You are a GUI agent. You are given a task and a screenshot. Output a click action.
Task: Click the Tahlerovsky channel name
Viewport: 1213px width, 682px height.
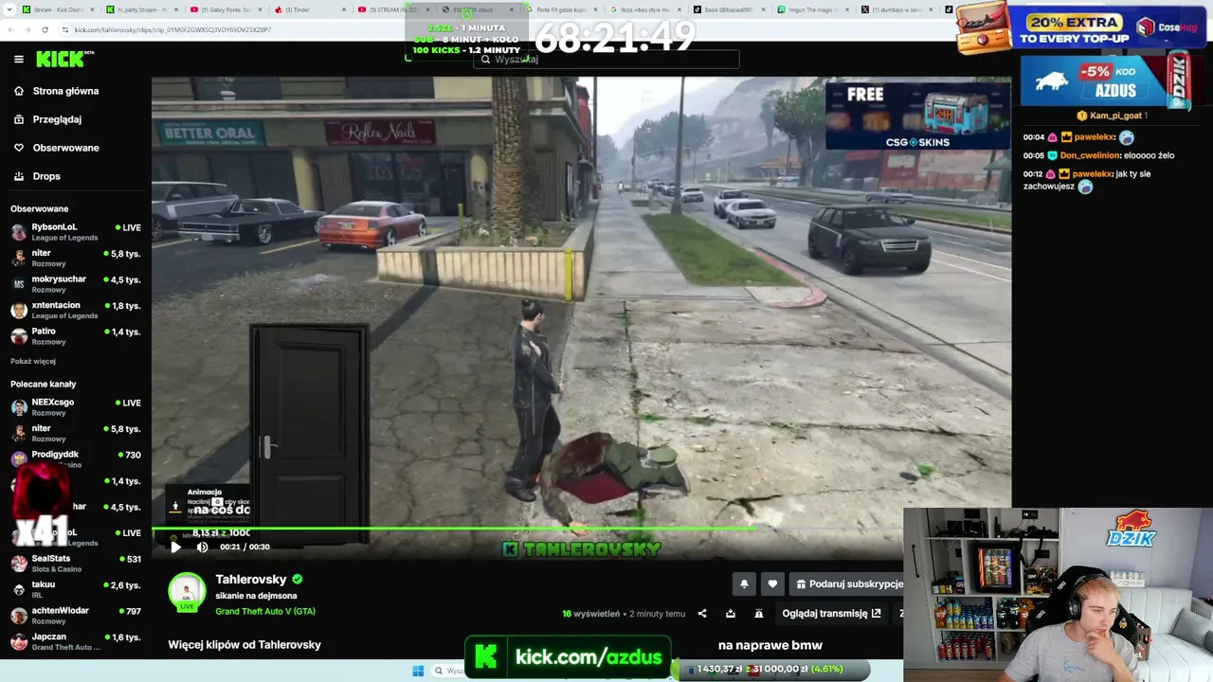[x=251, y=579]
